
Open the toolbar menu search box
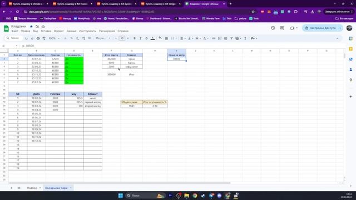pos(13,38)
